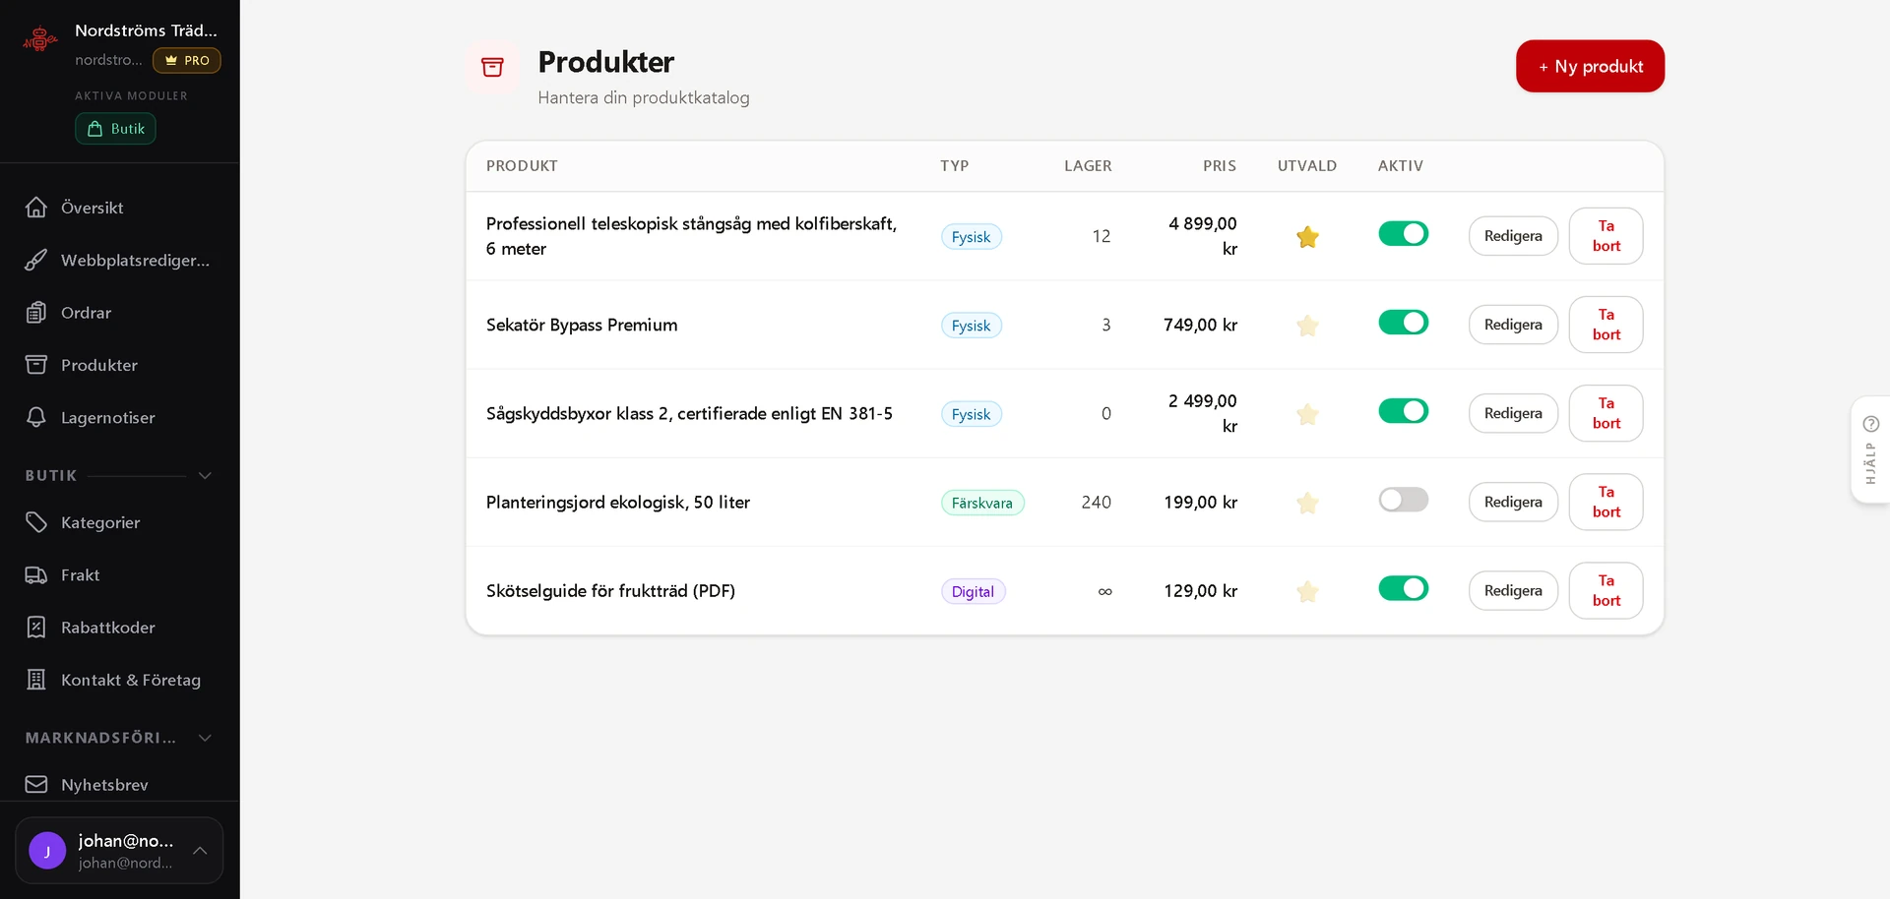Image resolution: width=1890 pixels, height=899 pixels.
Task: Expand the johan@ account menu chevron
Action: pyautogui.click(x=200, y=851)
